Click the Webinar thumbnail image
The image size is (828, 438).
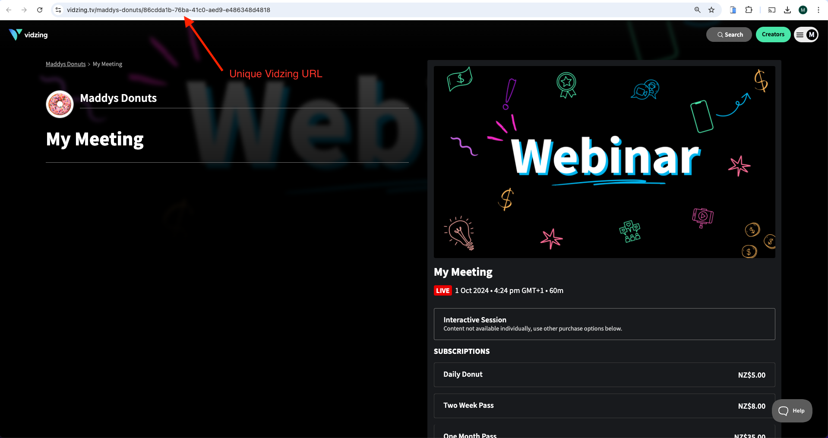point(604,162)
